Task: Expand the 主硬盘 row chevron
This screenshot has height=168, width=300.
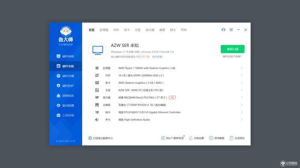Action: (x=241, y=105)
